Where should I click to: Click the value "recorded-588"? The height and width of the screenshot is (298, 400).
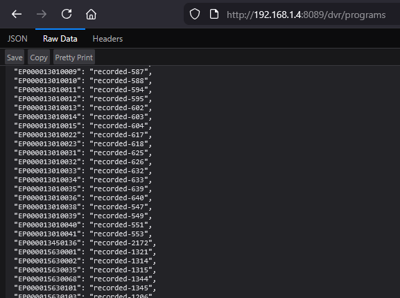coord(119,81)
